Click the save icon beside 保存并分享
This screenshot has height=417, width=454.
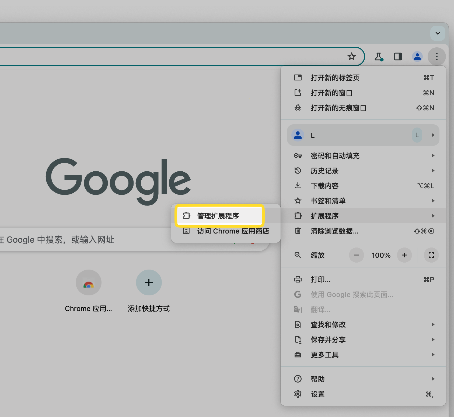point(298,340)
